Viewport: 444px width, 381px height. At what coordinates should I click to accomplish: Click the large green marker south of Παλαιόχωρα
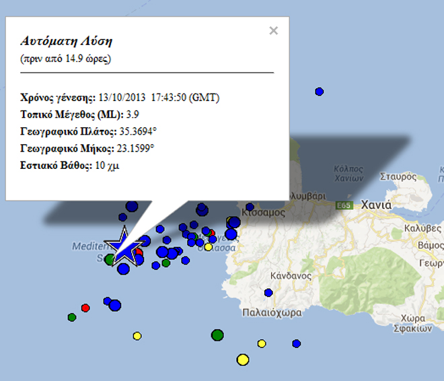tap(217, 335)
